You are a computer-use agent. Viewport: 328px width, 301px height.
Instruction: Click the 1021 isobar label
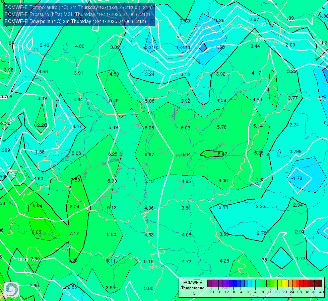point(263,25)
